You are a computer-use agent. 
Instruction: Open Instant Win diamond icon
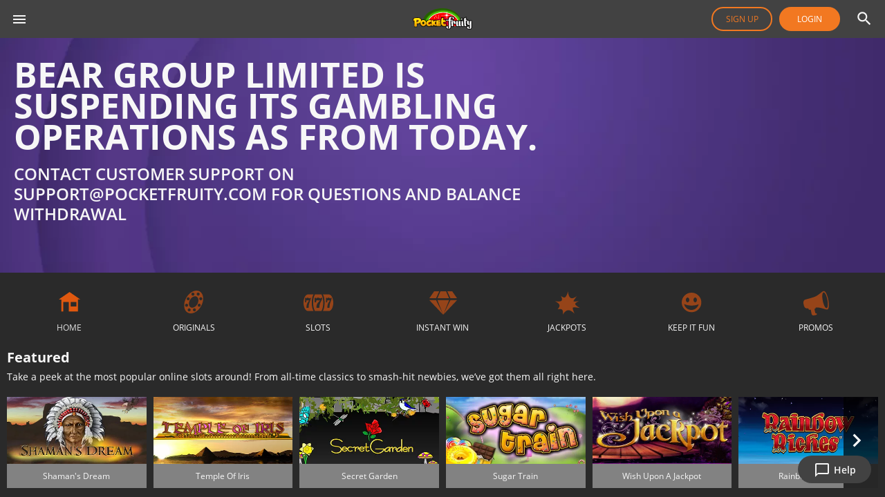click(442, 302)
